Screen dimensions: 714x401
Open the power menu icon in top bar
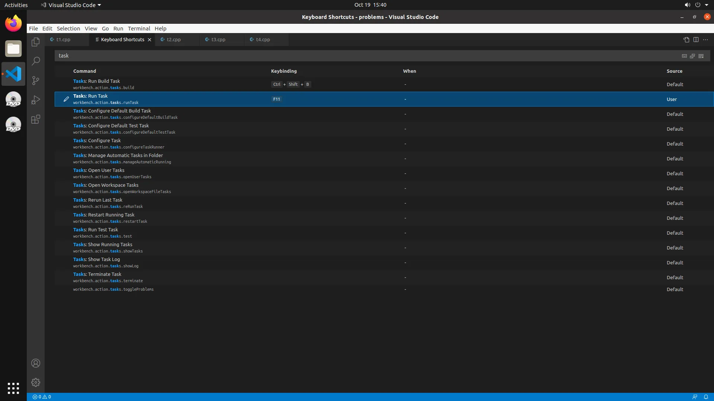tap(698, 5)
